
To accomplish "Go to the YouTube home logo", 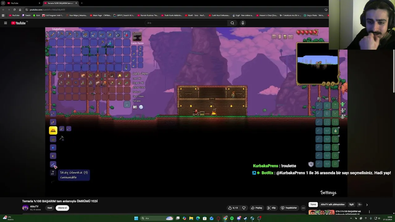I will (19, 23).
